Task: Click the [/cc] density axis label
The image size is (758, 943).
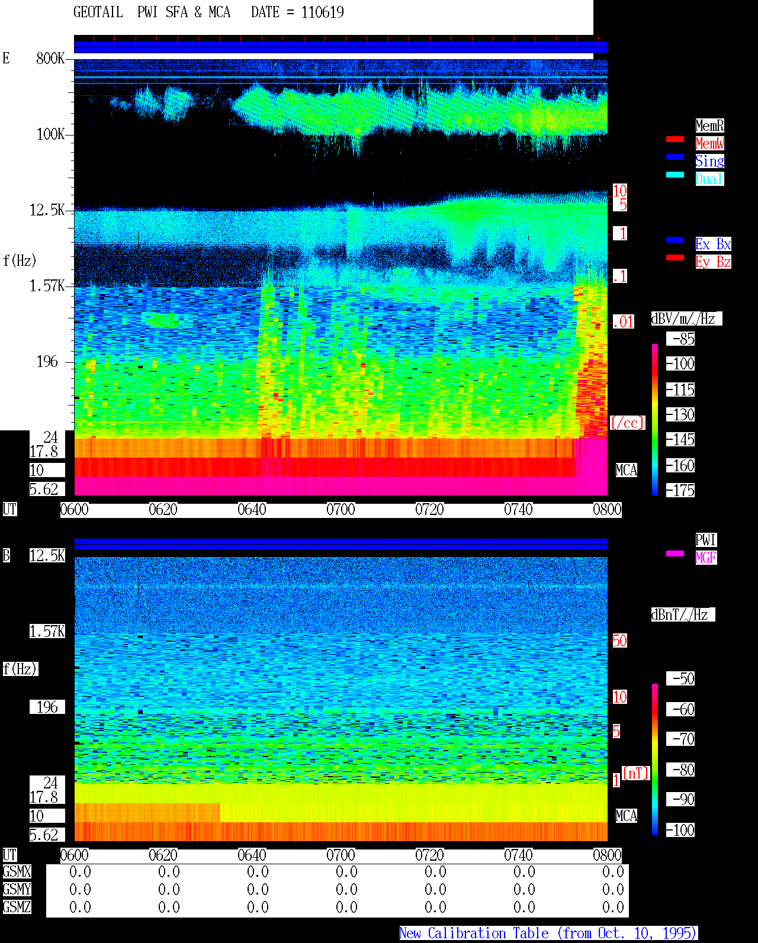Action: [628, 423]
